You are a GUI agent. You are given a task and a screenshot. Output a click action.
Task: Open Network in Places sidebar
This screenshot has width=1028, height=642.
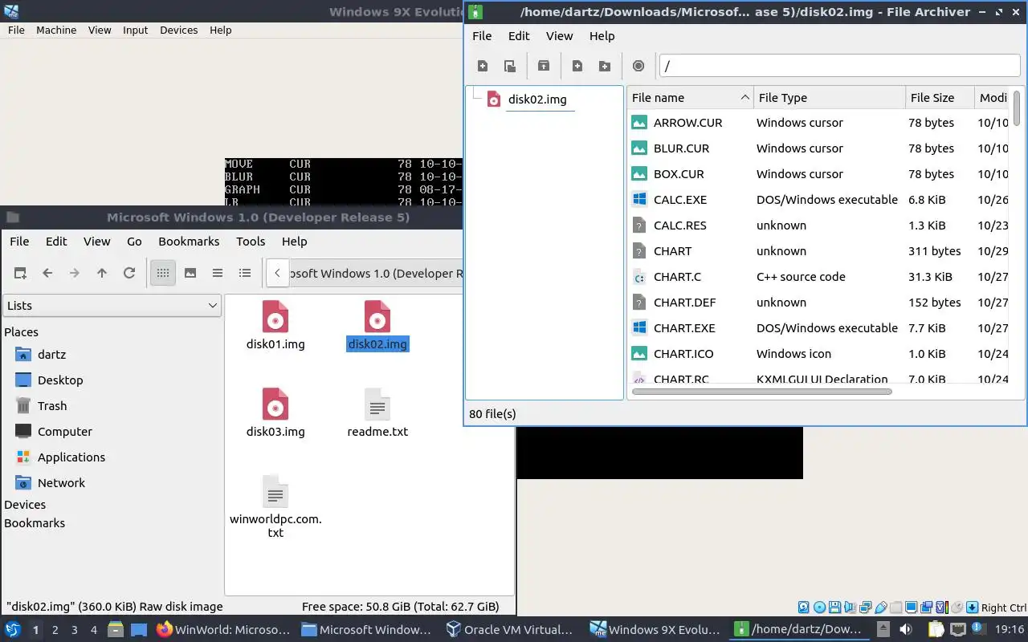61,482
